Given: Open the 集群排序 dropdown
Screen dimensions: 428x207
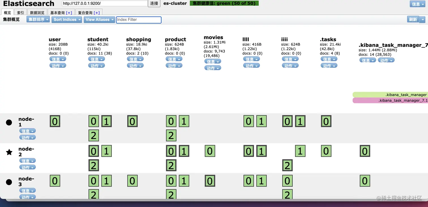Looking at the screenshot, I should (38, 20).
